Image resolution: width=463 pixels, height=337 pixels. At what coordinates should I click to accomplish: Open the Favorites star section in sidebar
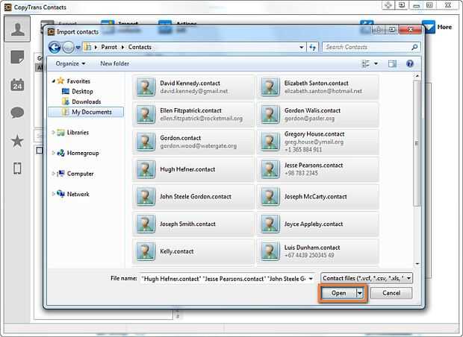17,141
